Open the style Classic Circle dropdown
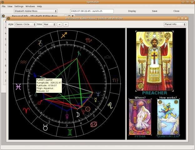 (x=25, y=24)
